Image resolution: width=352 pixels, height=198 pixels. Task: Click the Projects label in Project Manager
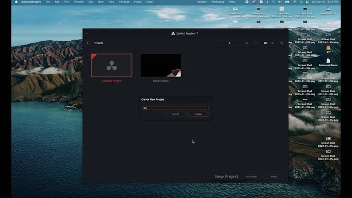98,43
